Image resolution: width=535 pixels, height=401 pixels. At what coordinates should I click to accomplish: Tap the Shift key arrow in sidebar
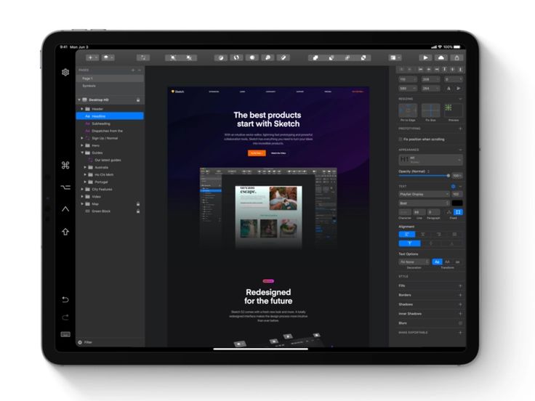click(x=65, y=232)
